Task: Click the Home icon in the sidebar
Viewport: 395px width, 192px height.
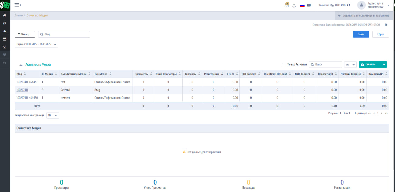Action: pos(5,15)
